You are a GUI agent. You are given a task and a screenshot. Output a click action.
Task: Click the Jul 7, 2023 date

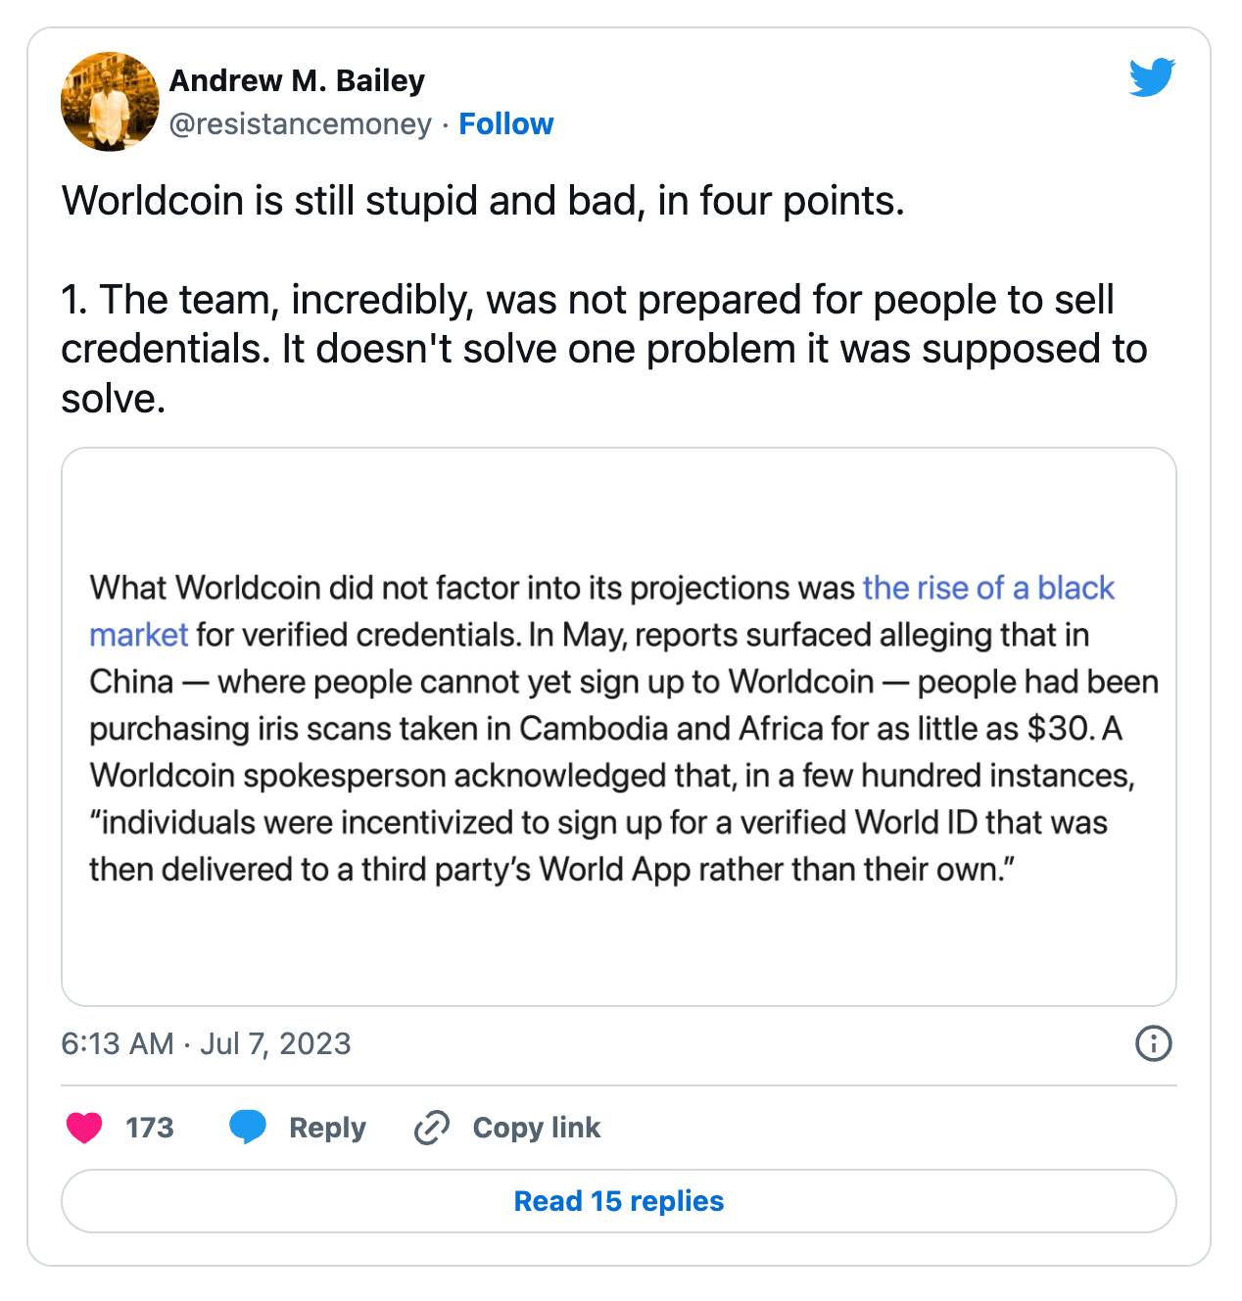point(275,1043)
